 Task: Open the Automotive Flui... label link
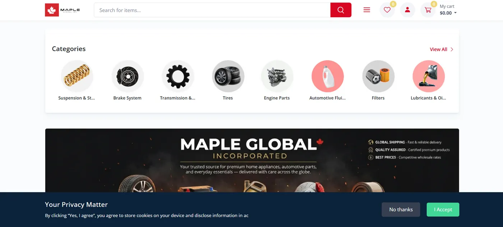click(x=327, y=98)
